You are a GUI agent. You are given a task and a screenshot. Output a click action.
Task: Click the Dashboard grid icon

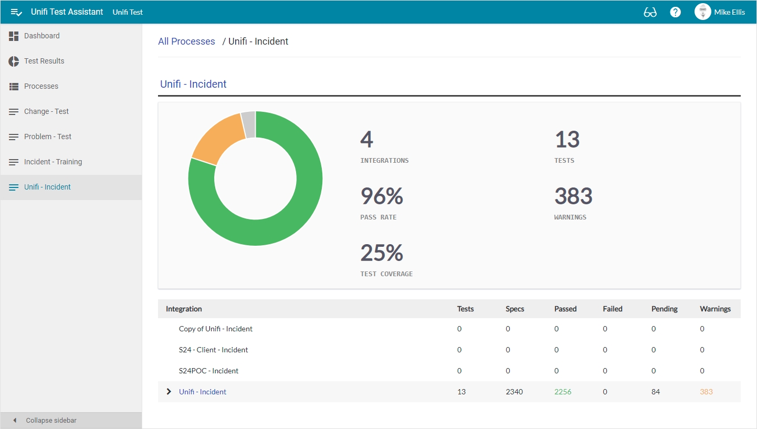[14, 36]
